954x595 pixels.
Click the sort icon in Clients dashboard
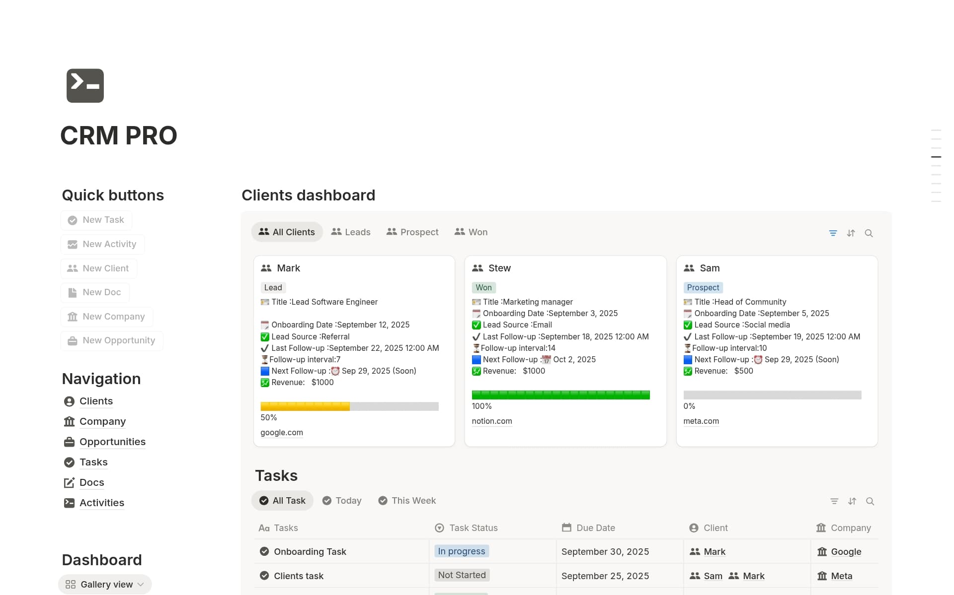pyautogui.click(x=851, y=233)
